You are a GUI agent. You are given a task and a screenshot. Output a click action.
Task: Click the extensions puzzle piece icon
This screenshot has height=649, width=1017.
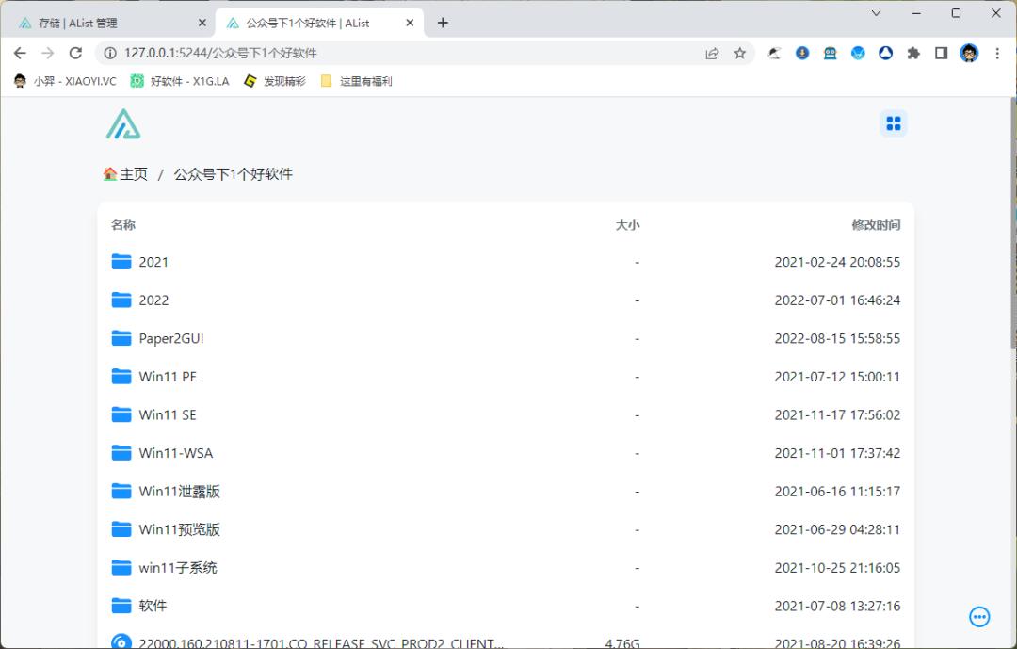[913, 54]
